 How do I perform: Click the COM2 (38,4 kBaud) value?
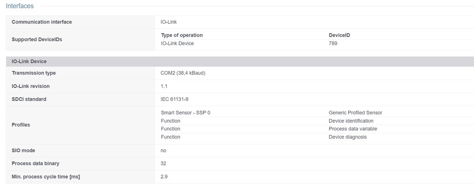click(183, 73)
